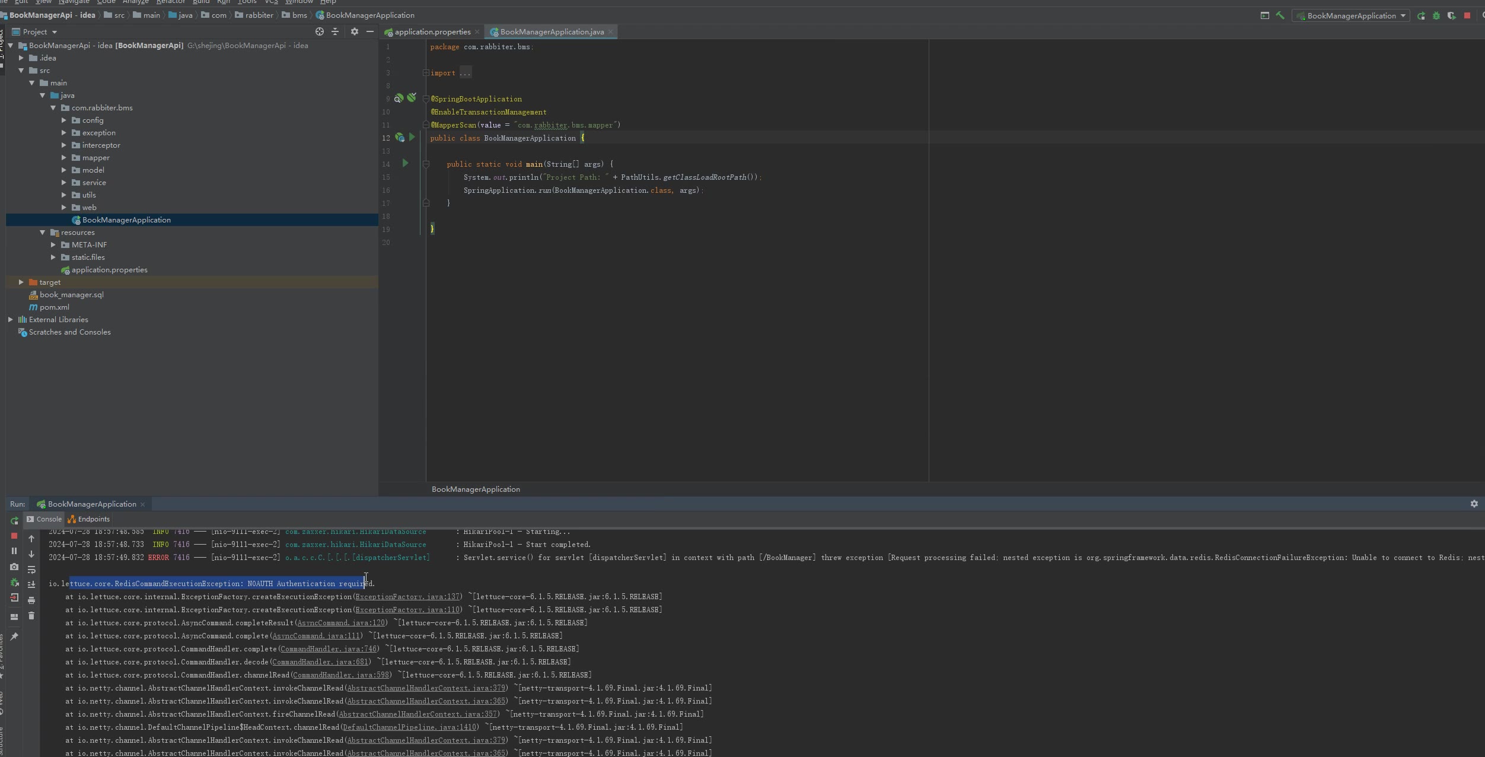Open the ExceptionFactory.java:137 stack trace link

click(407, 597)
